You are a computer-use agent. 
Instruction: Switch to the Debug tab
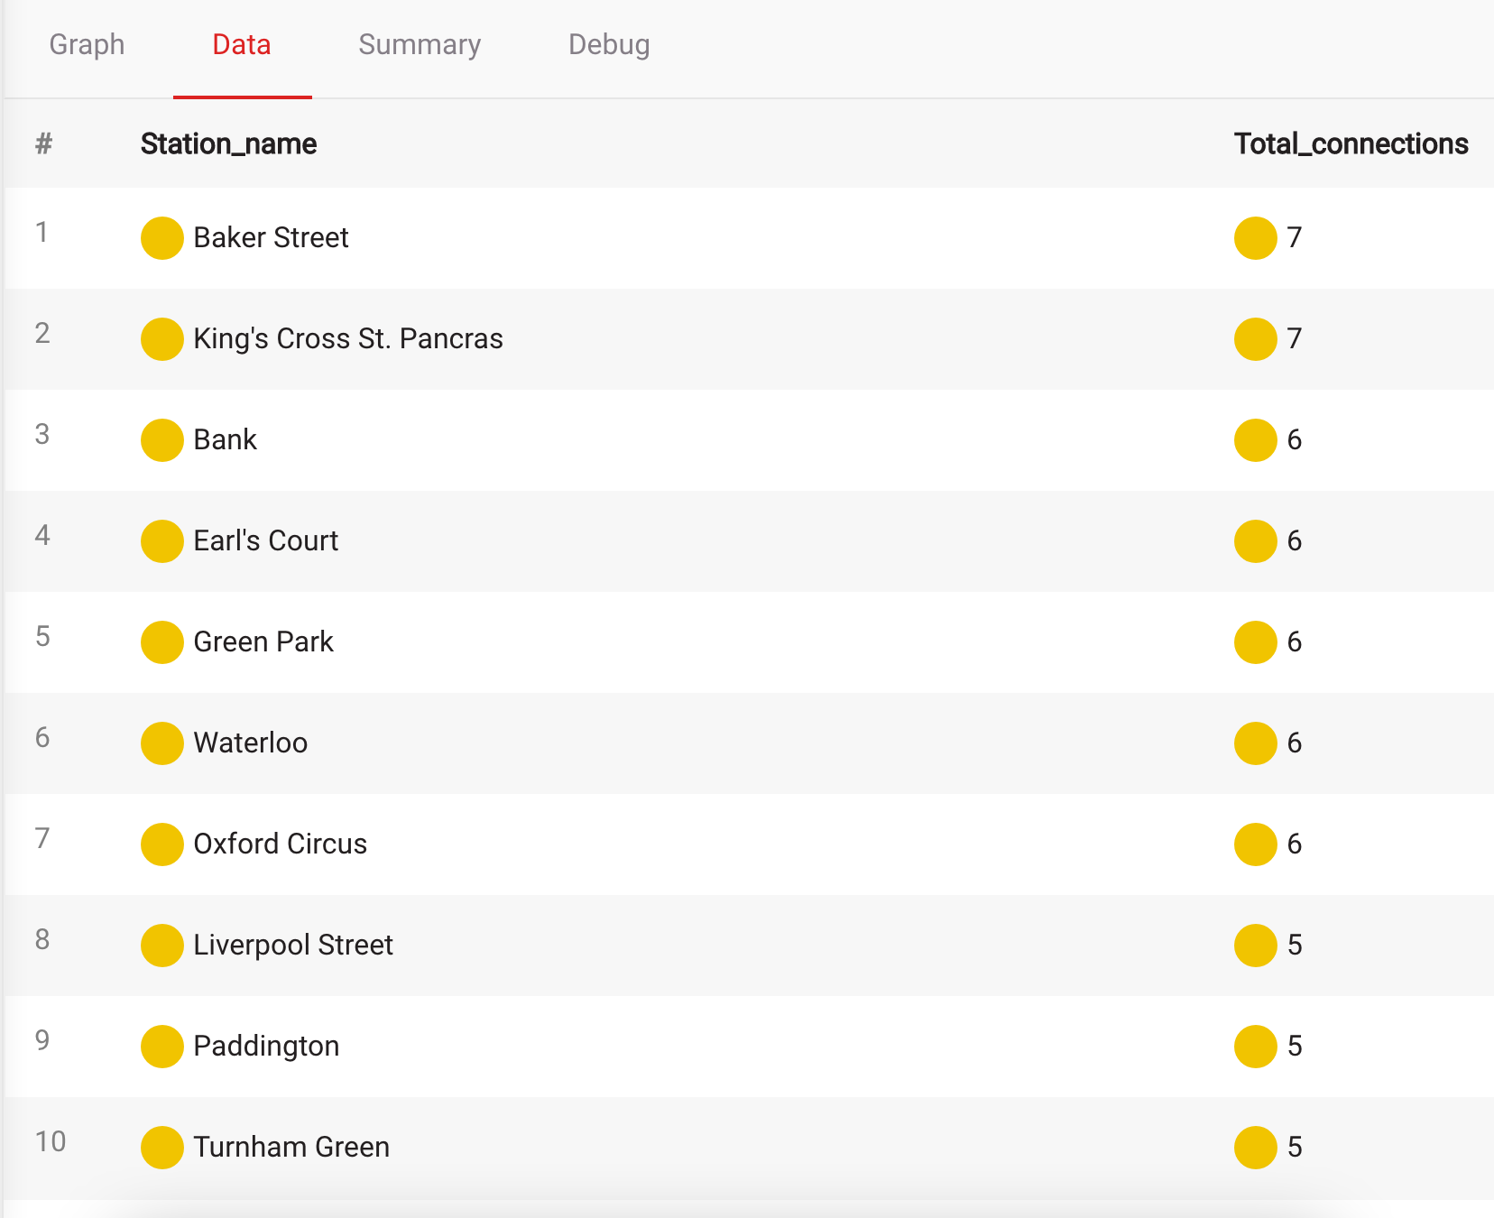(609, 44)
